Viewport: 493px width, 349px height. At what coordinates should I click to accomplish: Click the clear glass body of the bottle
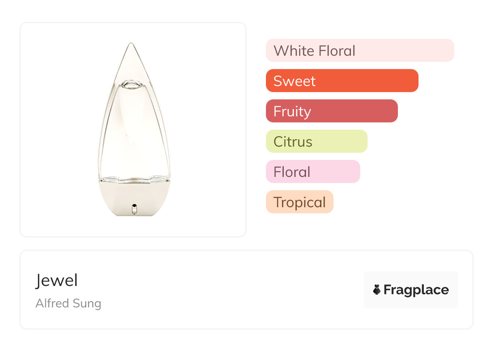134,133
